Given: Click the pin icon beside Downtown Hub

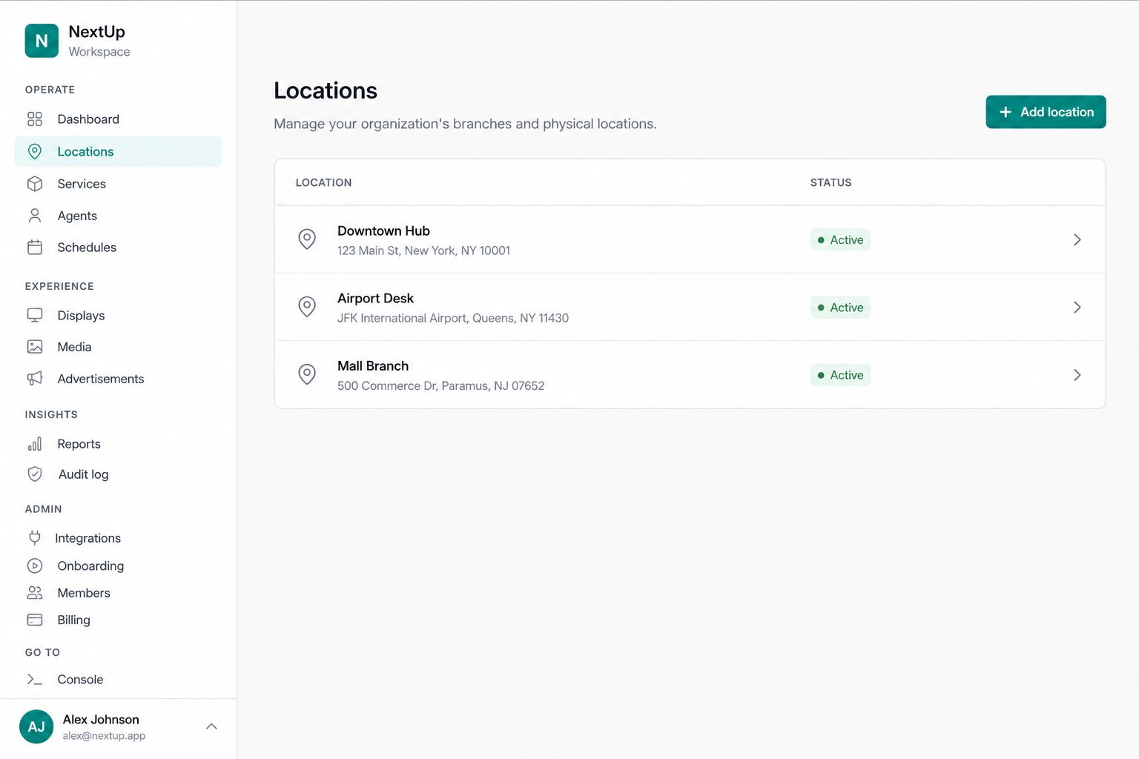Looking at the screenshot, I should (x=307, y=239).
